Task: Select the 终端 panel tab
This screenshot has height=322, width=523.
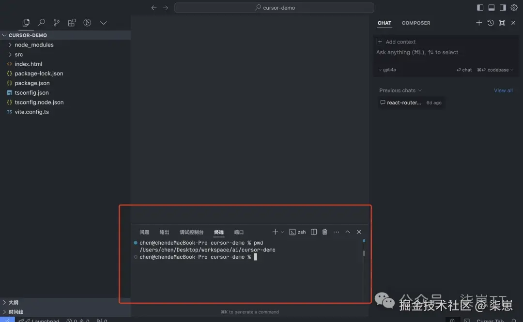Action: pos(219,232)
